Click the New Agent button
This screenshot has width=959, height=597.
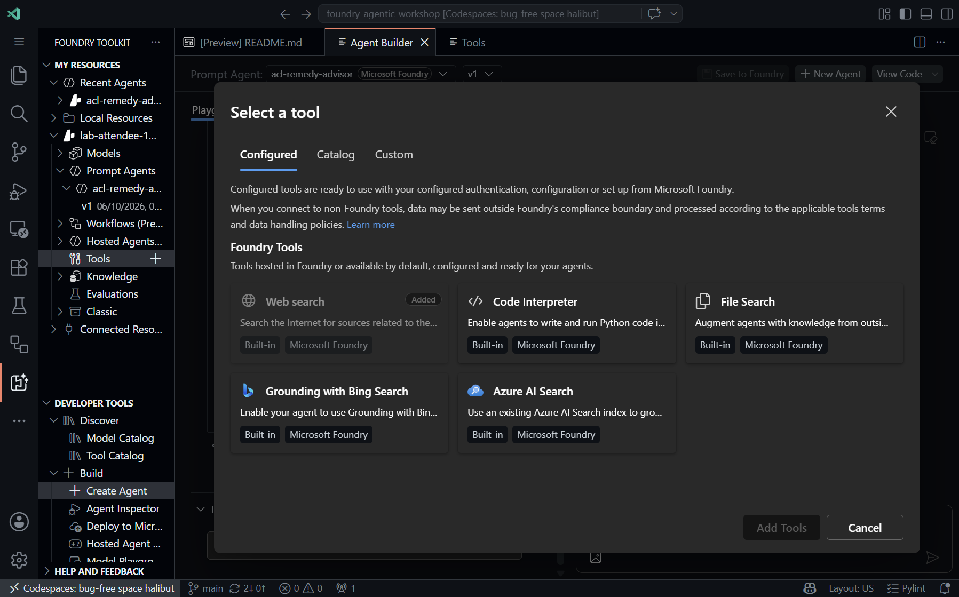tap(831, 74)
